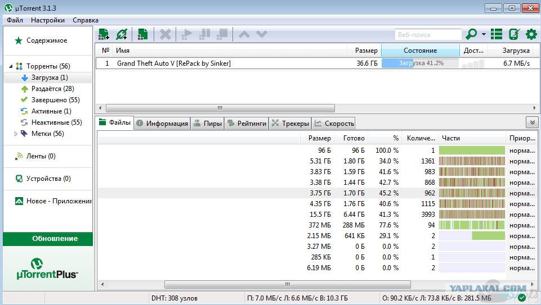Select Метки (56) in the sidebar

[48, 134]
